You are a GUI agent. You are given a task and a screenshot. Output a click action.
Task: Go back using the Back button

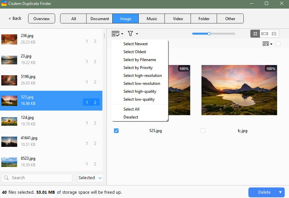14,19
